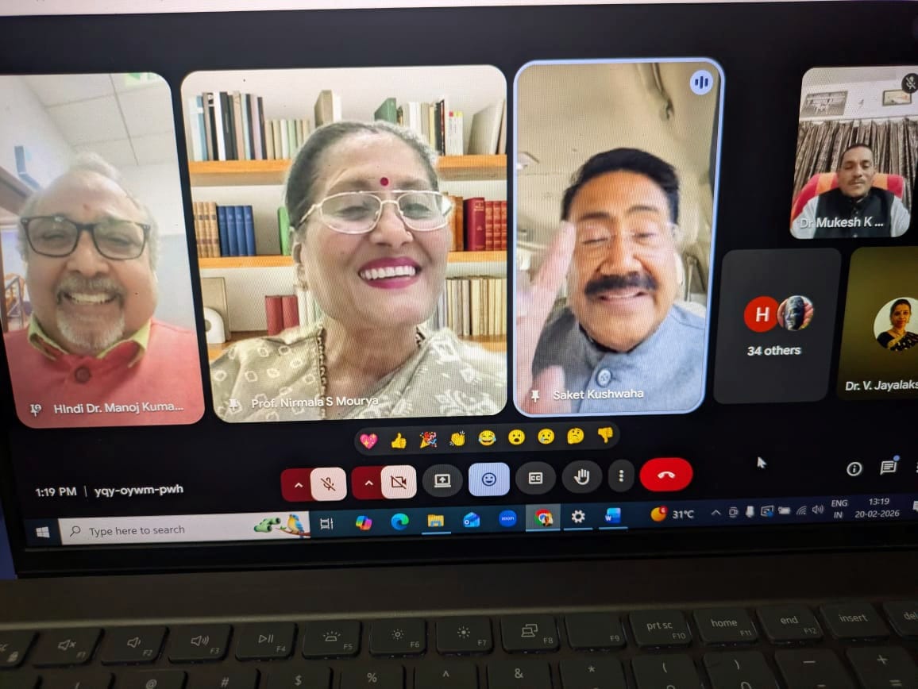Viewport: 918px width, 689px height.
Task: Open the chat messages panel
Action: click(x=889, y=468)
